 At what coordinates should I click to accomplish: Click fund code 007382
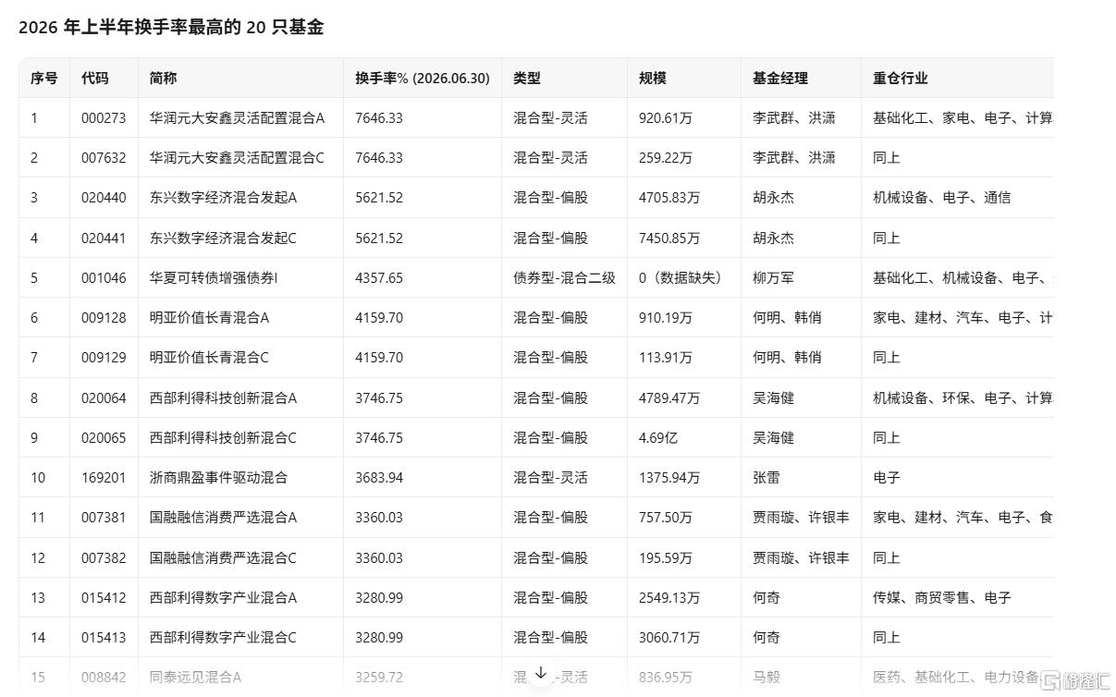[x=104, y=558]
